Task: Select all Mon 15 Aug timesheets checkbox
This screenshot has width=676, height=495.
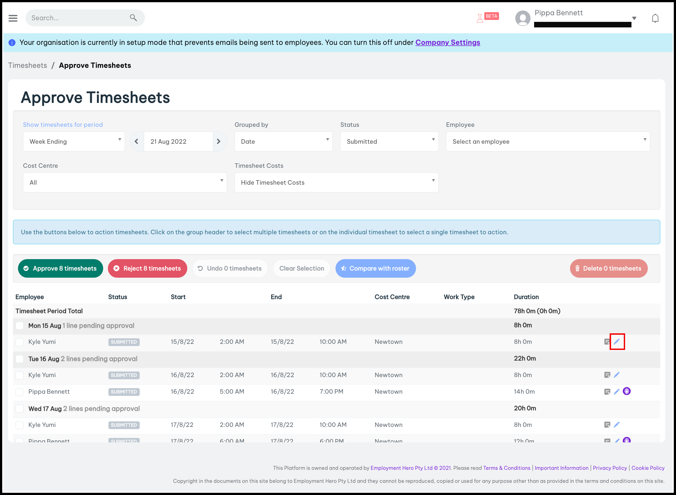Action: pos(19,326)
